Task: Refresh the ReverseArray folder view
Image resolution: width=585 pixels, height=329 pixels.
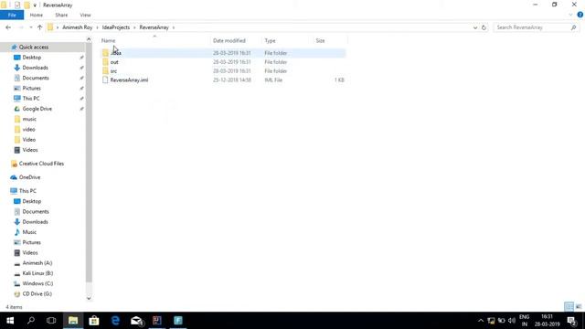Action: tap(484, 27)
